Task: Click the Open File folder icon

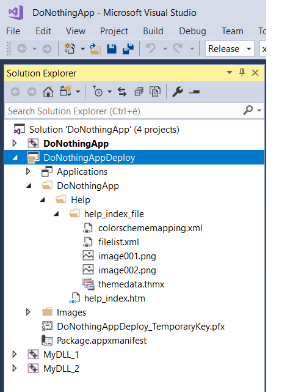Action: point(95,49)
